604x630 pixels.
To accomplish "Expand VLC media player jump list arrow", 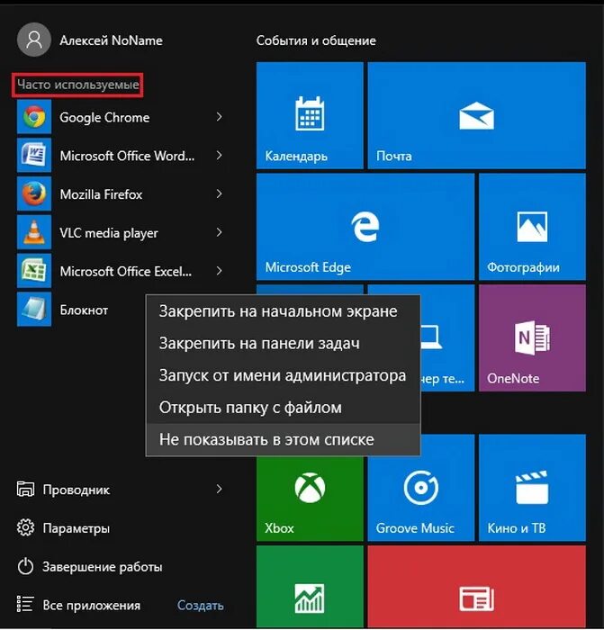I will pos(219,232).
